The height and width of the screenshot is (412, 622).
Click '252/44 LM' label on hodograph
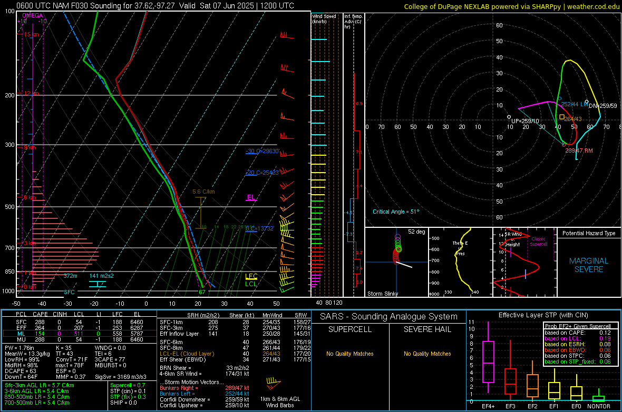(x=575, y=104)
